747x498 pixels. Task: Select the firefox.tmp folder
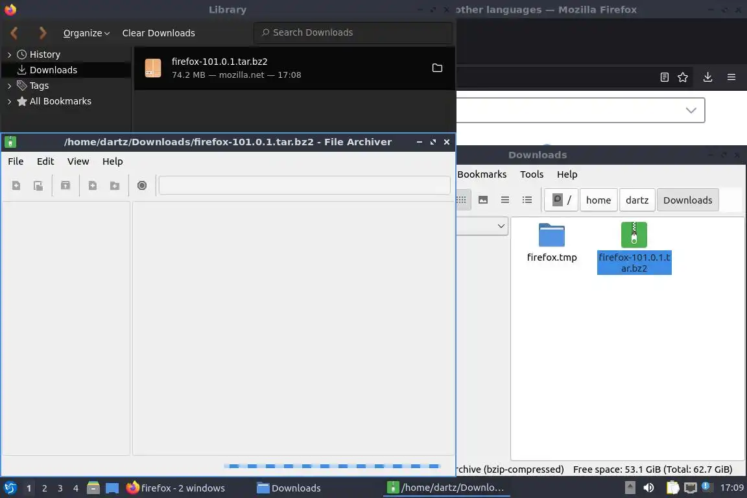tap(552, 243)
